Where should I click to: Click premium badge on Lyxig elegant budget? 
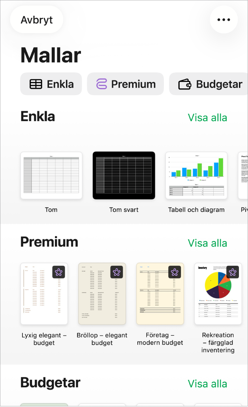point(58,272)
